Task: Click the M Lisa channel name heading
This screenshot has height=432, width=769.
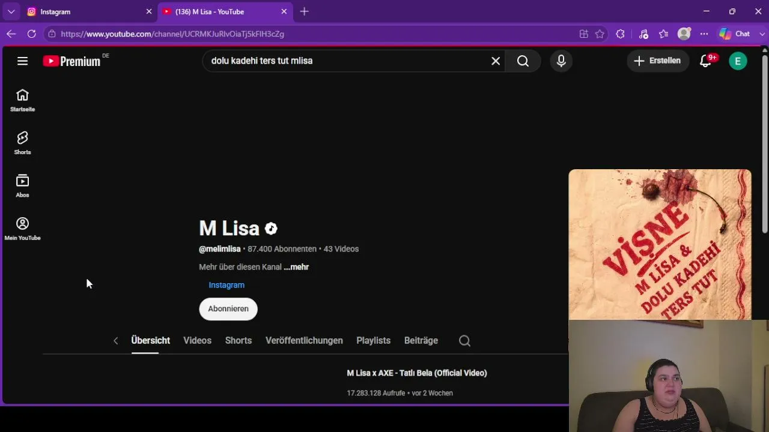Action: point(229,229)
